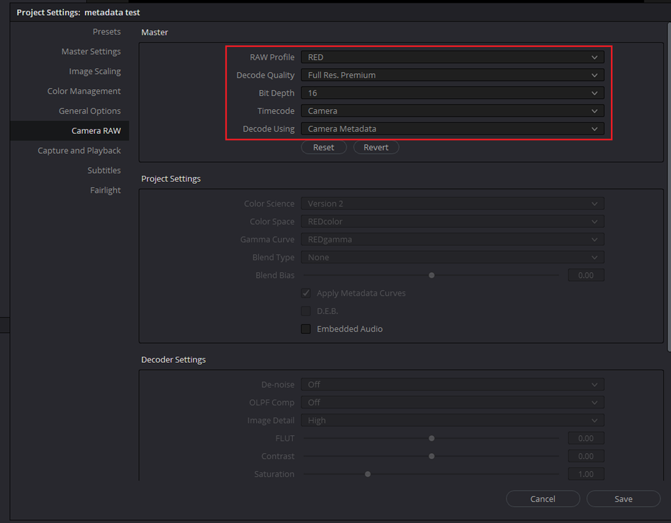Click the Blend Bias slider handle
This screenshot has width=671, height=523.
pos(431,275)
